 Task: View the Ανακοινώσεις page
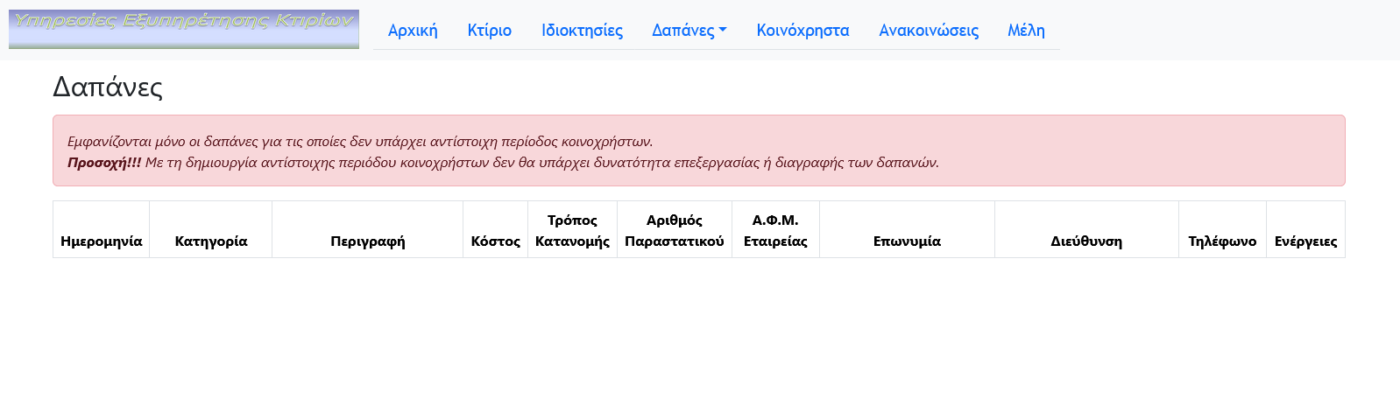(x=929, y=31)
